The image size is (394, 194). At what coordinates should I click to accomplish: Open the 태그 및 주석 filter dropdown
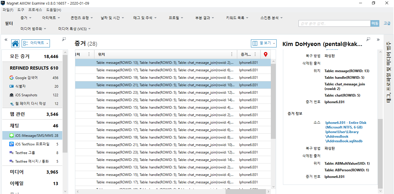point(145,18)
